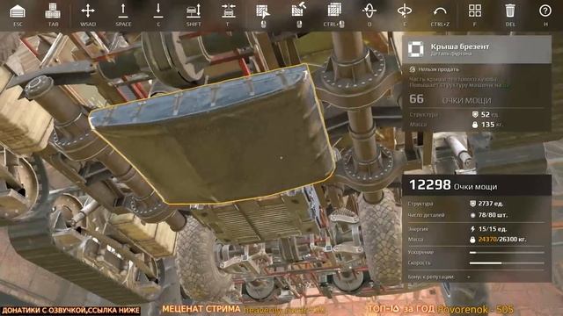Viewport: 563px width, 316px height.
Task: Click vehicle Структура label near 2737
Action: 420,204
